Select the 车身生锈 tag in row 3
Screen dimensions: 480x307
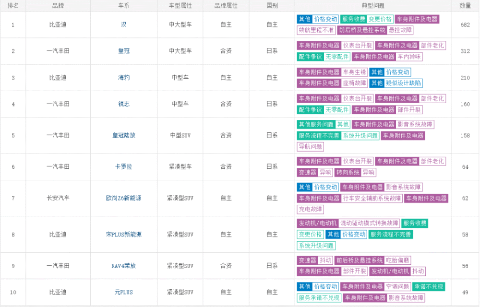[355, 72]
